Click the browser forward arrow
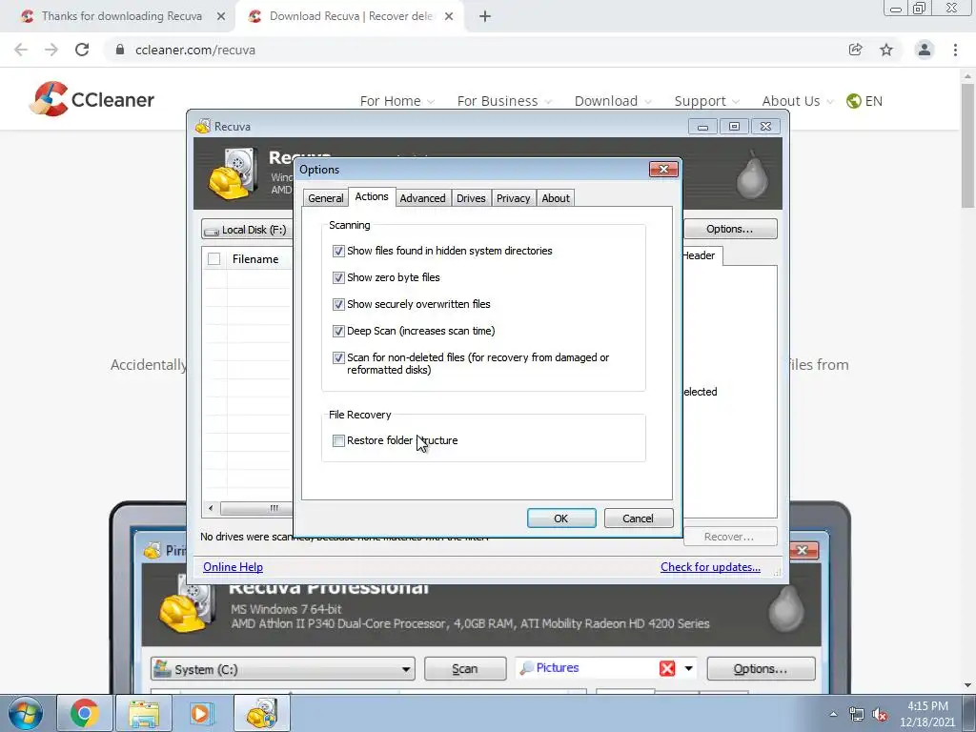The image size is (976, 732). [x=51, y=50]
